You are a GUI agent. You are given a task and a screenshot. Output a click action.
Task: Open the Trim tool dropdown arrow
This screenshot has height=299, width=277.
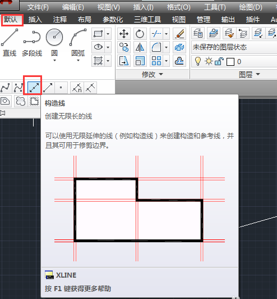tap(167, 34)
